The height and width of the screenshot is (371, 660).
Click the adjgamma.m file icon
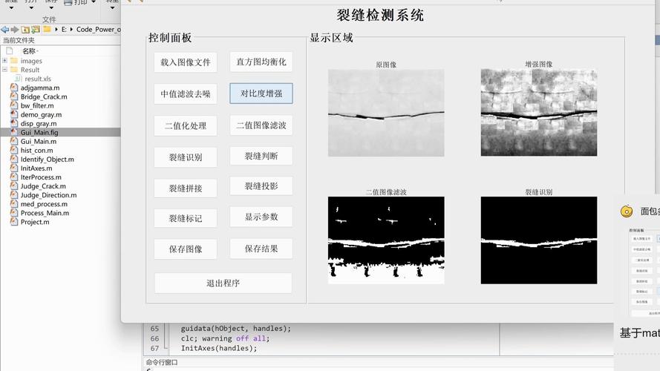14,88
